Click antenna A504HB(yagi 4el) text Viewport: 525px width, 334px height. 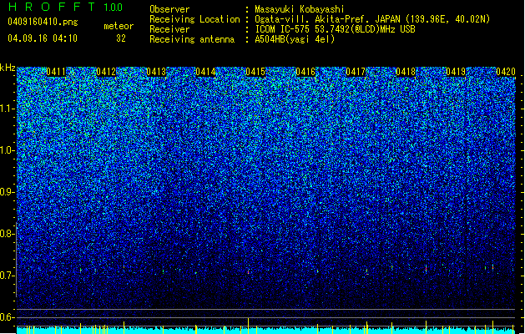click(x=295, y=39)
